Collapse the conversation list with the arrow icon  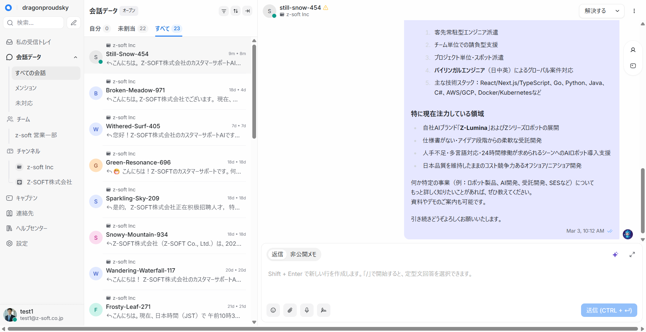pyautogui.click(x=248, y=11)
